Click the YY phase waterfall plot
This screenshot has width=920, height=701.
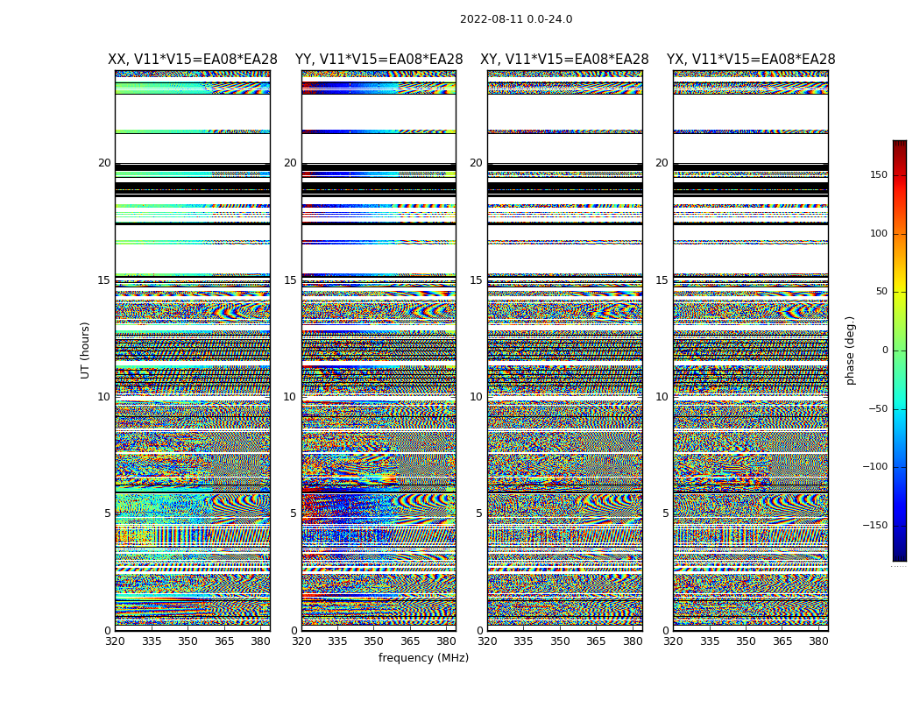[379, 350]
